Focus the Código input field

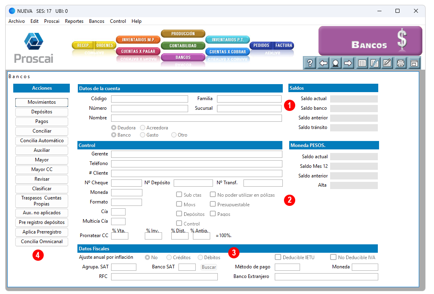(x=150, y=99)
